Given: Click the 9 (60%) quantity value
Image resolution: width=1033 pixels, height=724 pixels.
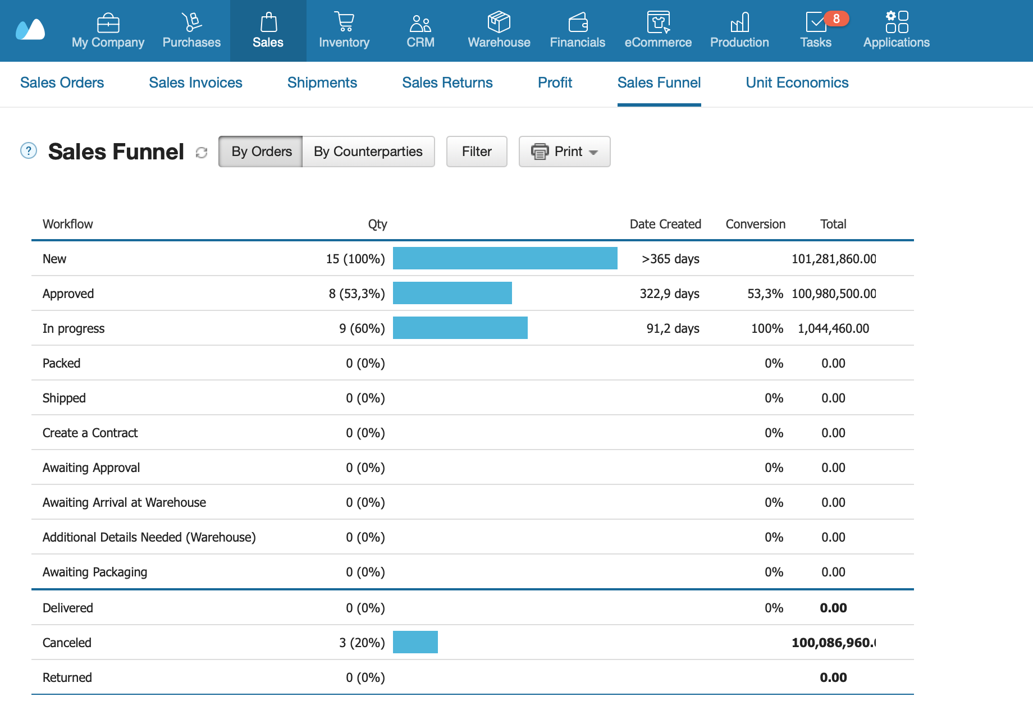Looking at the screenshot, I should [362, 328].
